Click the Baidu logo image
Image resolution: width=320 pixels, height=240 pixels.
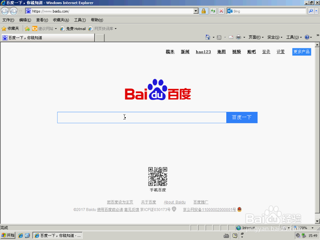[x=158, y=90]
